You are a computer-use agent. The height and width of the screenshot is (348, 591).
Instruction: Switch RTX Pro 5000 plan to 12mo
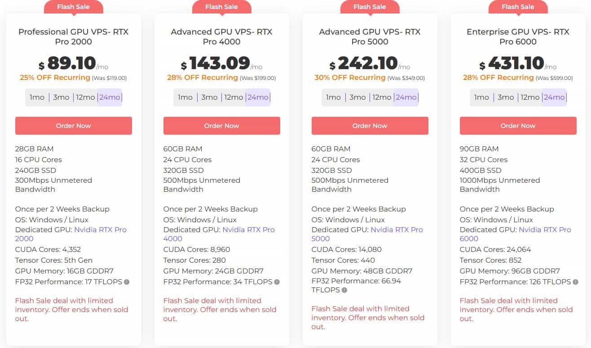(382, 97)
